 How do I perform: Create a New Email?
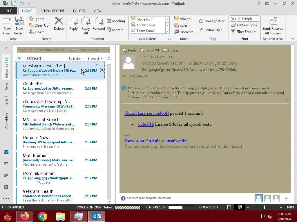(x=7, y=26)
